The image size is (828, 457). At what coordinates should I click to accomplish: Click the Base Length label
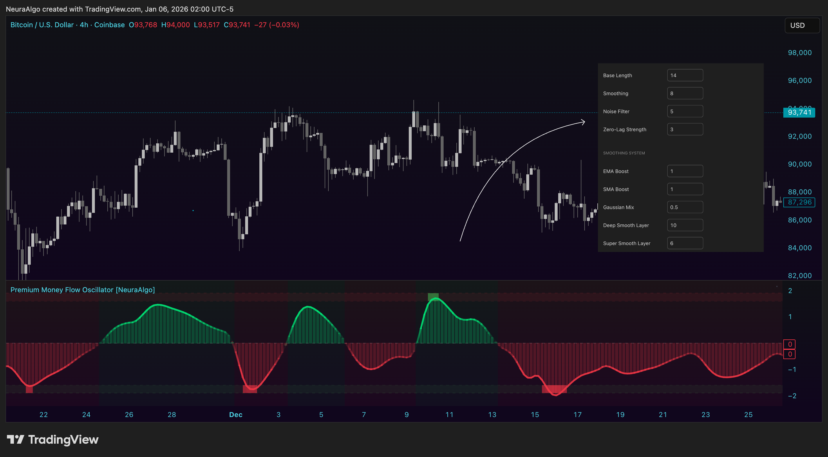[617, 75]
